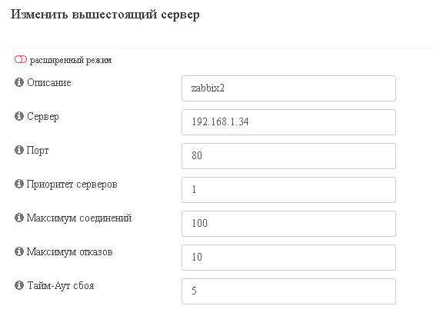Click the Изменить вышестоящий сервер heading
Image resolution: width=433 pixels, height=316 pixels.
click(105, 15)
